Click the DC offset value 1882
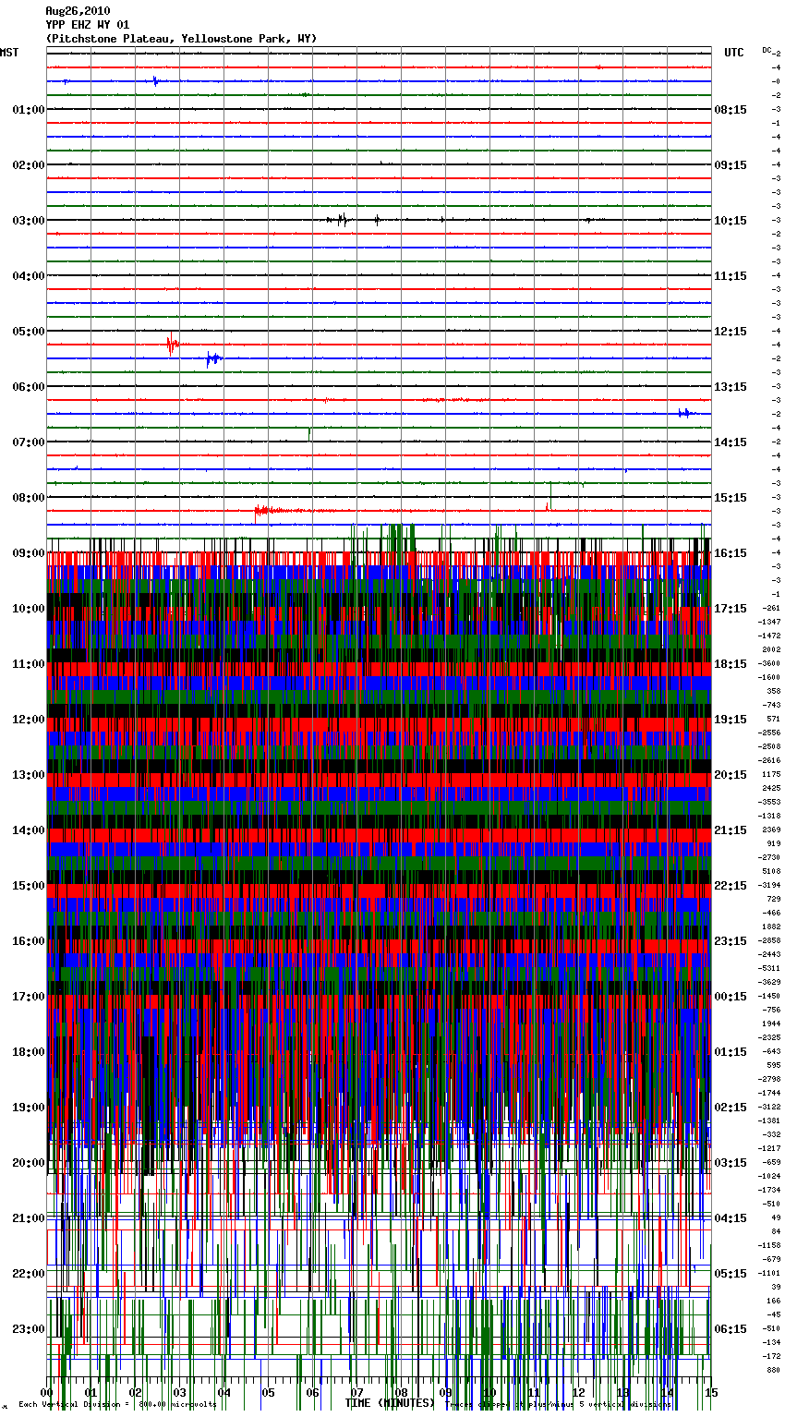The height and width of the screenshot is (1417, 785). point(771,927)
